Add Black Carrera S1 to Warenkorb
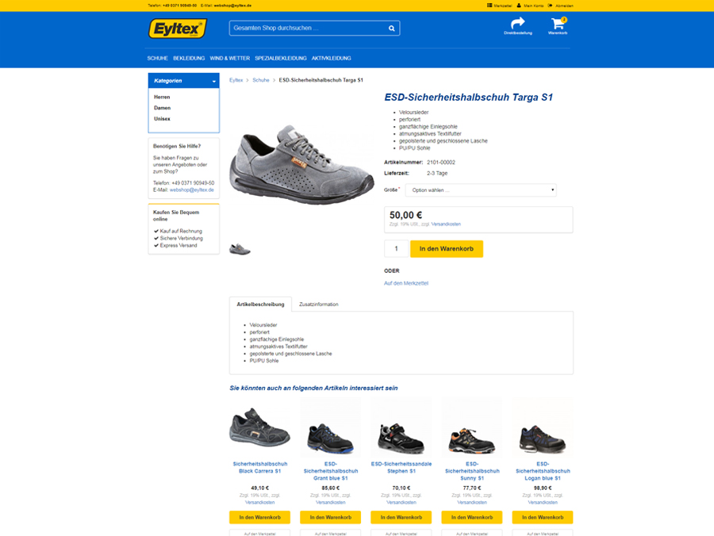Screen dimensions: 714x536 tap(260, 517)
